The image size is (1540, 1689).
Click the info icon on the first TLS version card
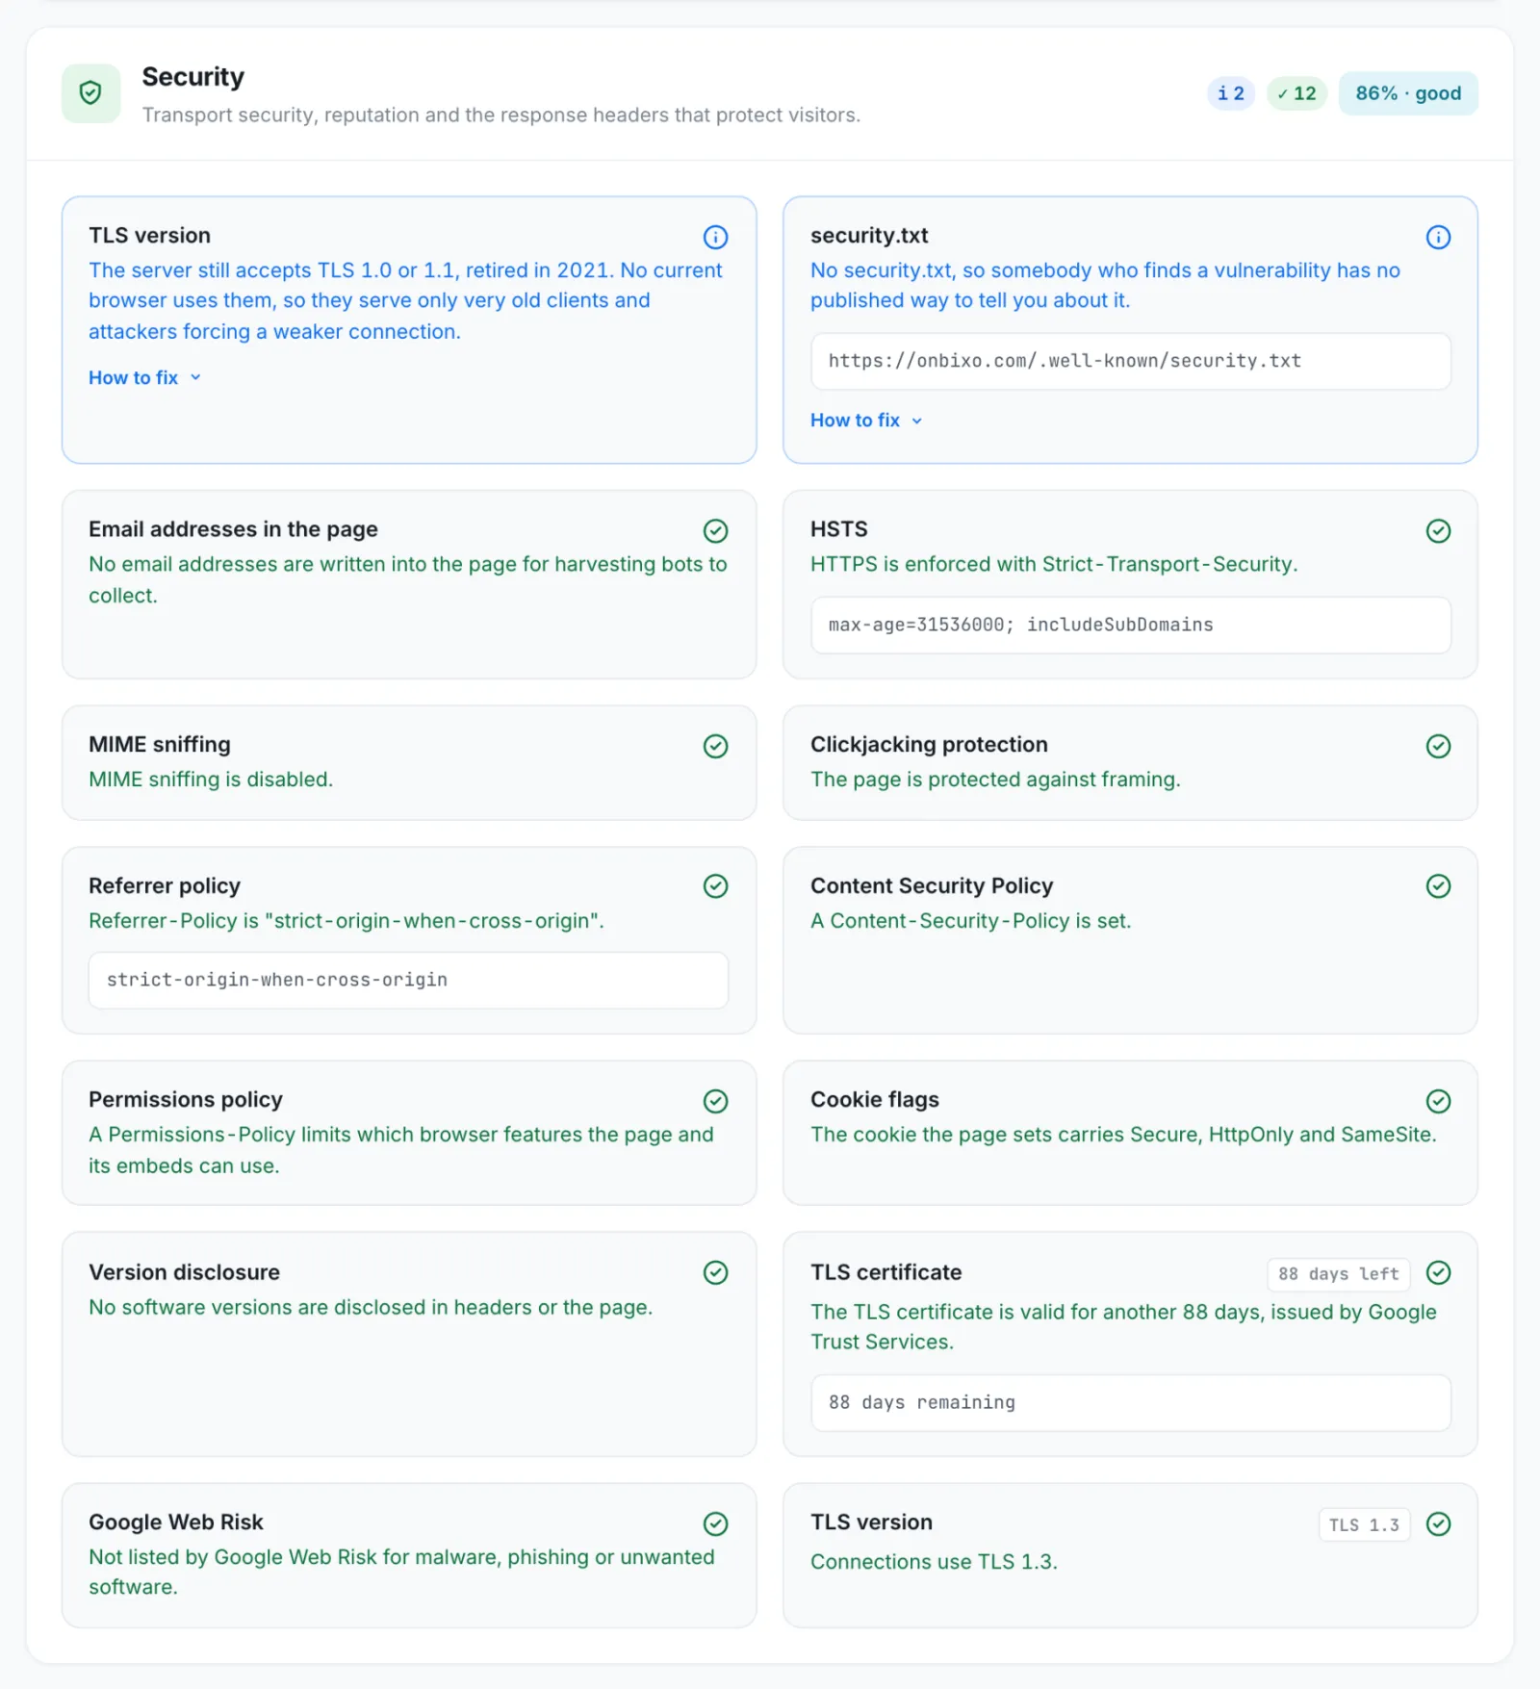715,237
